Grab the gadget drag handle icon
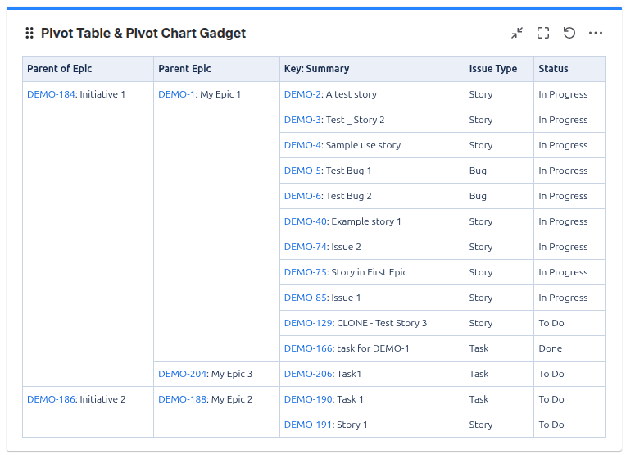Screen dimensions: 626x455 click(29, 33)
